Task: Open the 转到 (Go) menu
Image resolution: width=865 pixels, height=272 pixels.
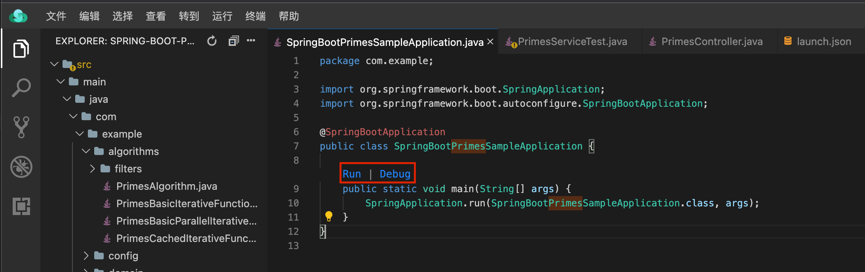Action: [x=189, y=16]
